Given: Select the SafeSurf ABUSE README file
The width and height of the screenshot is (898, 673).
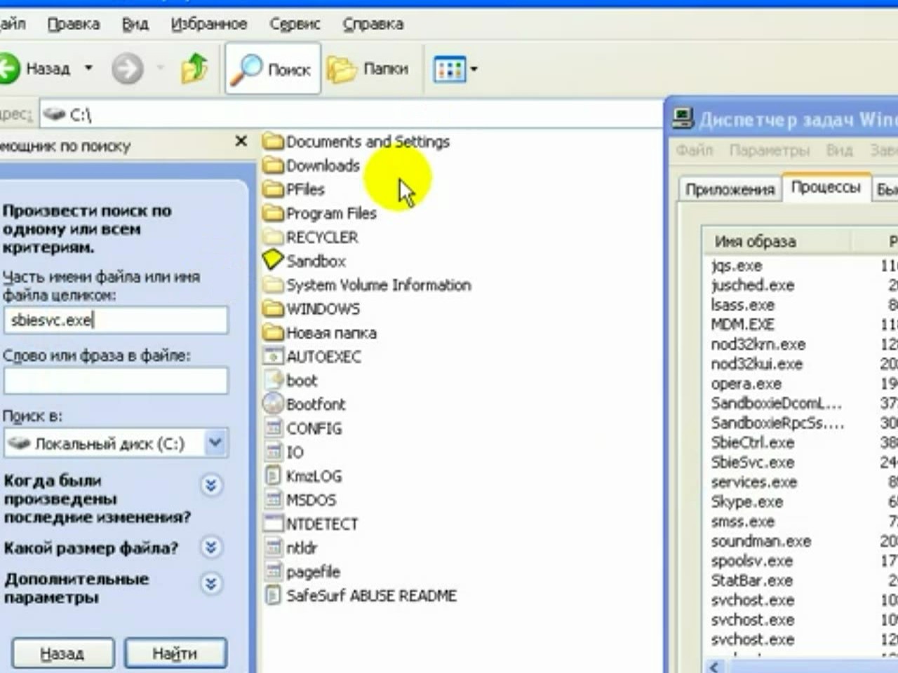Looking at the screenshot, I should pos(370,596).
